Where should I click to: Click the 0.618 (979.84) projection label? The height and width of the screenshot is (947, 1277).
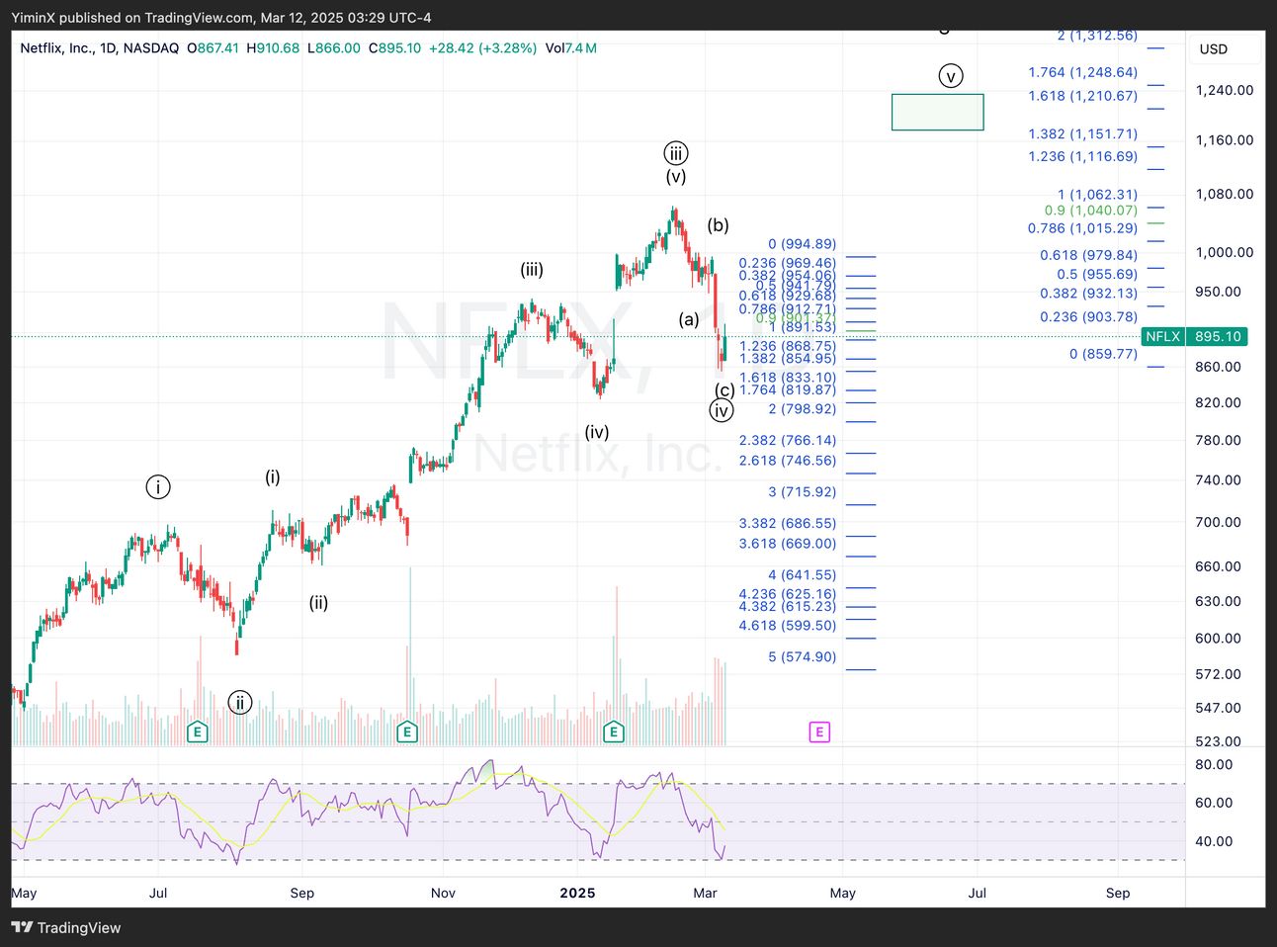pyautogui.click(x=1089, y=255)
